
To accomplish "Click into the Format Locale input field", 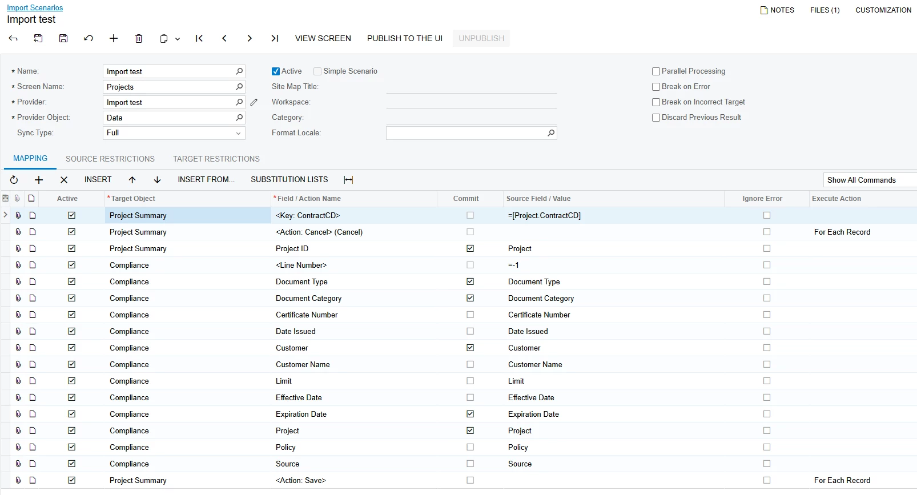I will click(466, 133).
